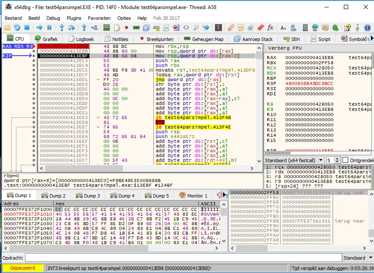Click the Verberg FPU button
The width and height of the screenshot is (374, 273).
coord(285,48)
